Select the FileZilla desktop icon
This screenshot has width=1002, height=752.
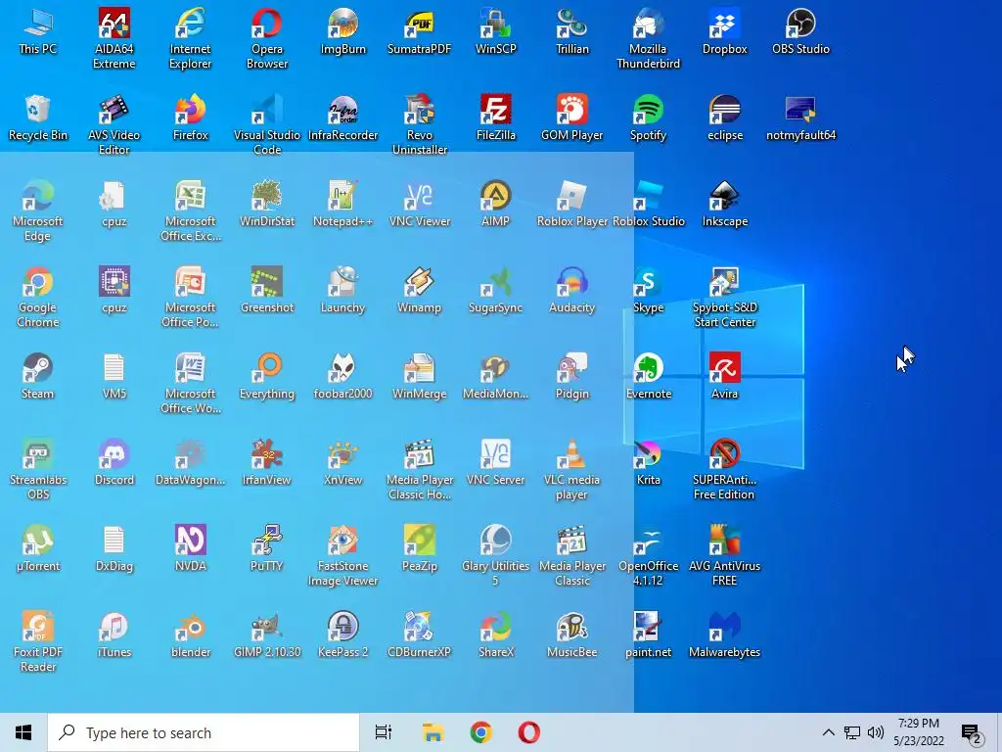pos(496,118)
